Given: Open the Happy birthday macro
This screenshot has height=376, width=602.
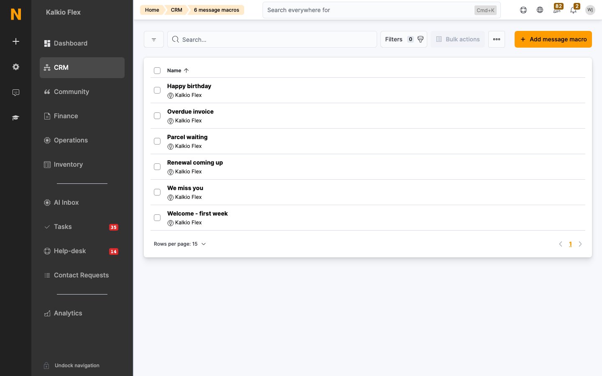Looking at the screenshot, I should [x=189, y=86].
